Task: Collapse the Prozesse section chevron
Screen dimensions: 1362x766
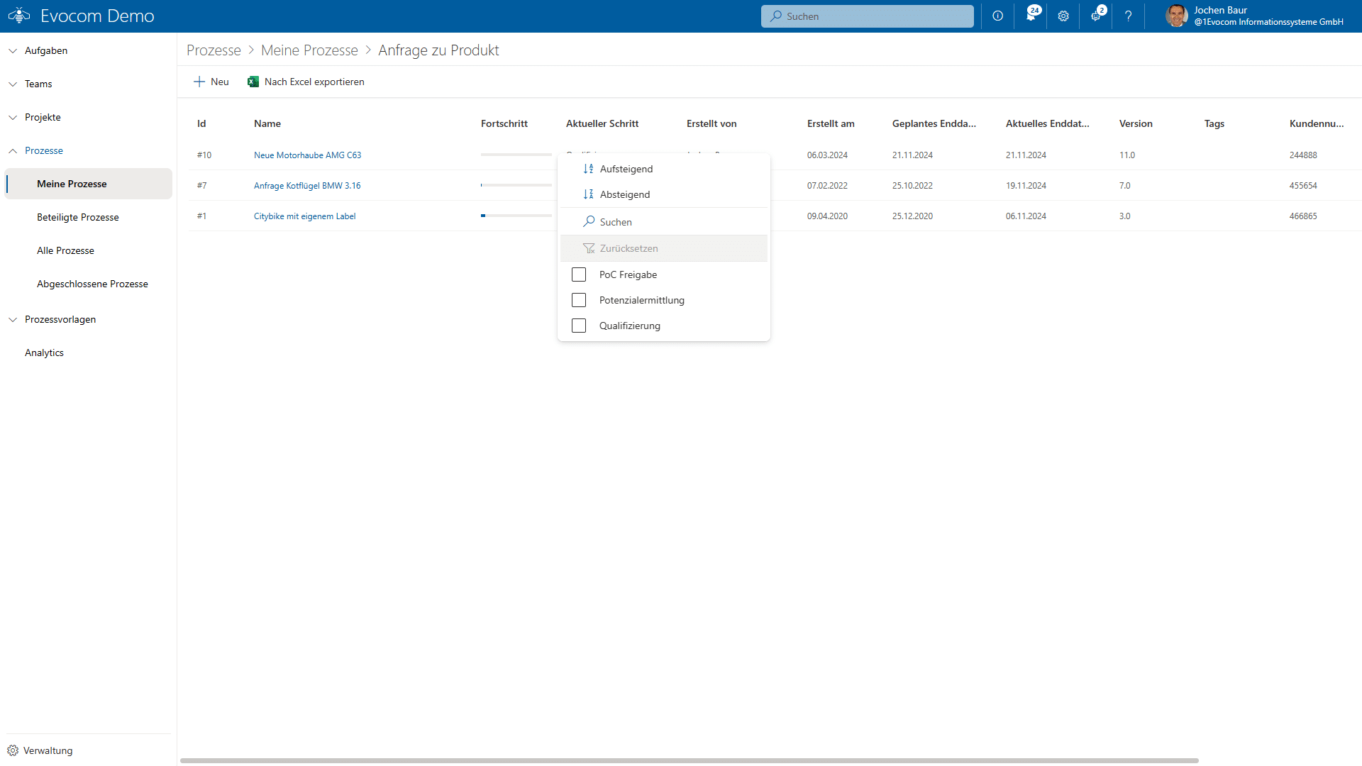Action: [13, 151]
